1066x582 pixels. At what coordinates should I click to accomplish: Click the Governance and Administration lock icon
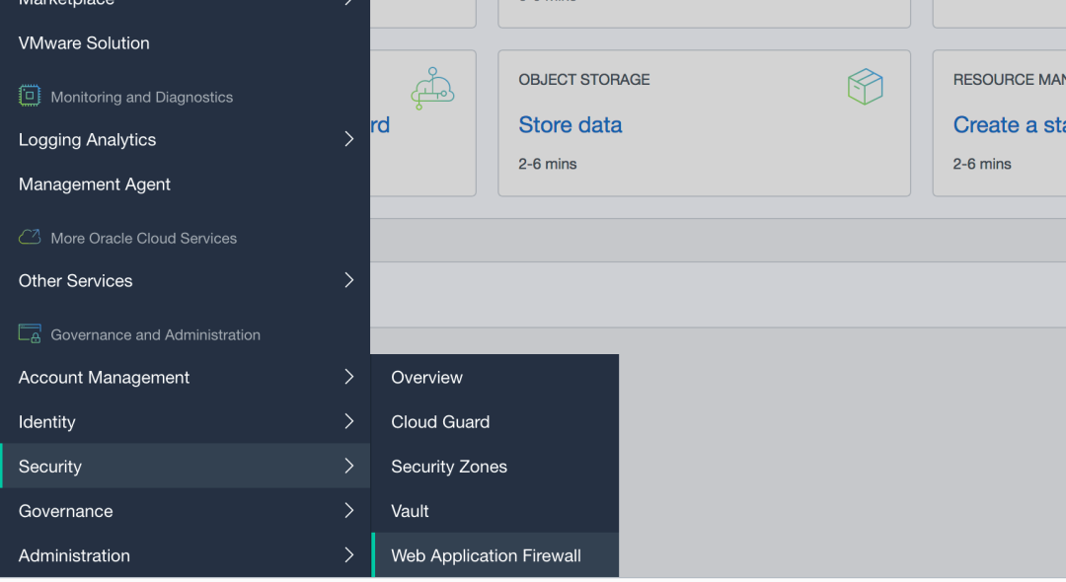(x=30, y=333)
